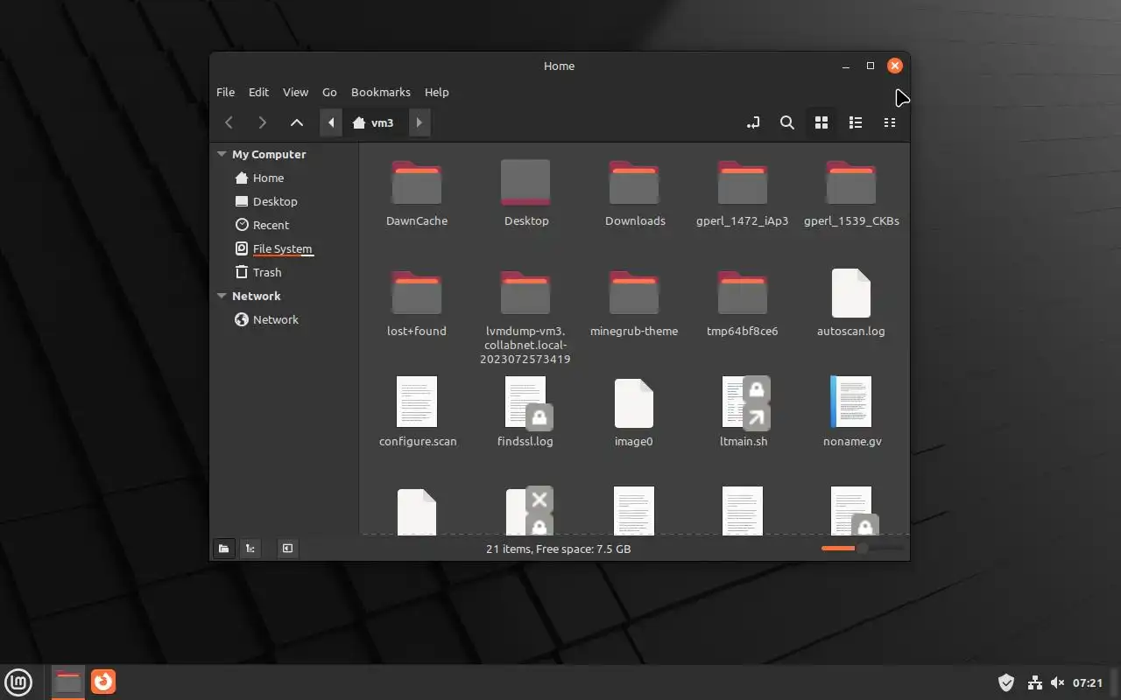The image size is (1121, 700).
Task: Toggle location entry path icon
Action: click(753, 122)
